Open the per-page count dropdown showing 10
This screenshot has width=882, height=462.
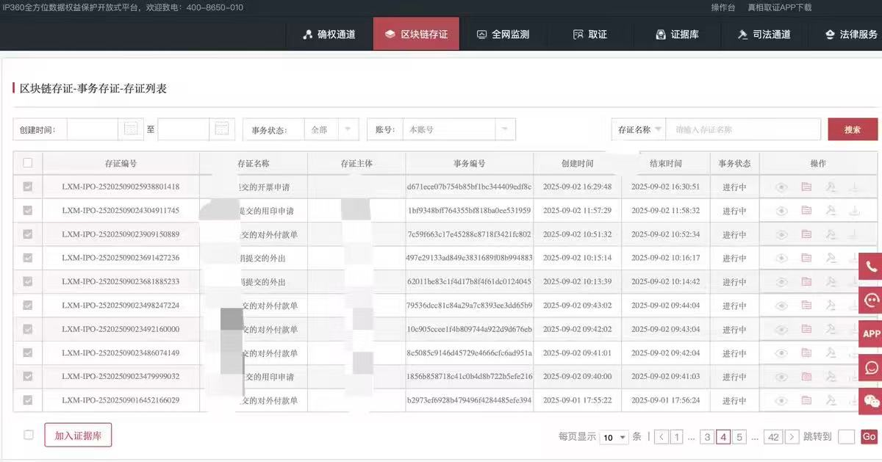614,437
